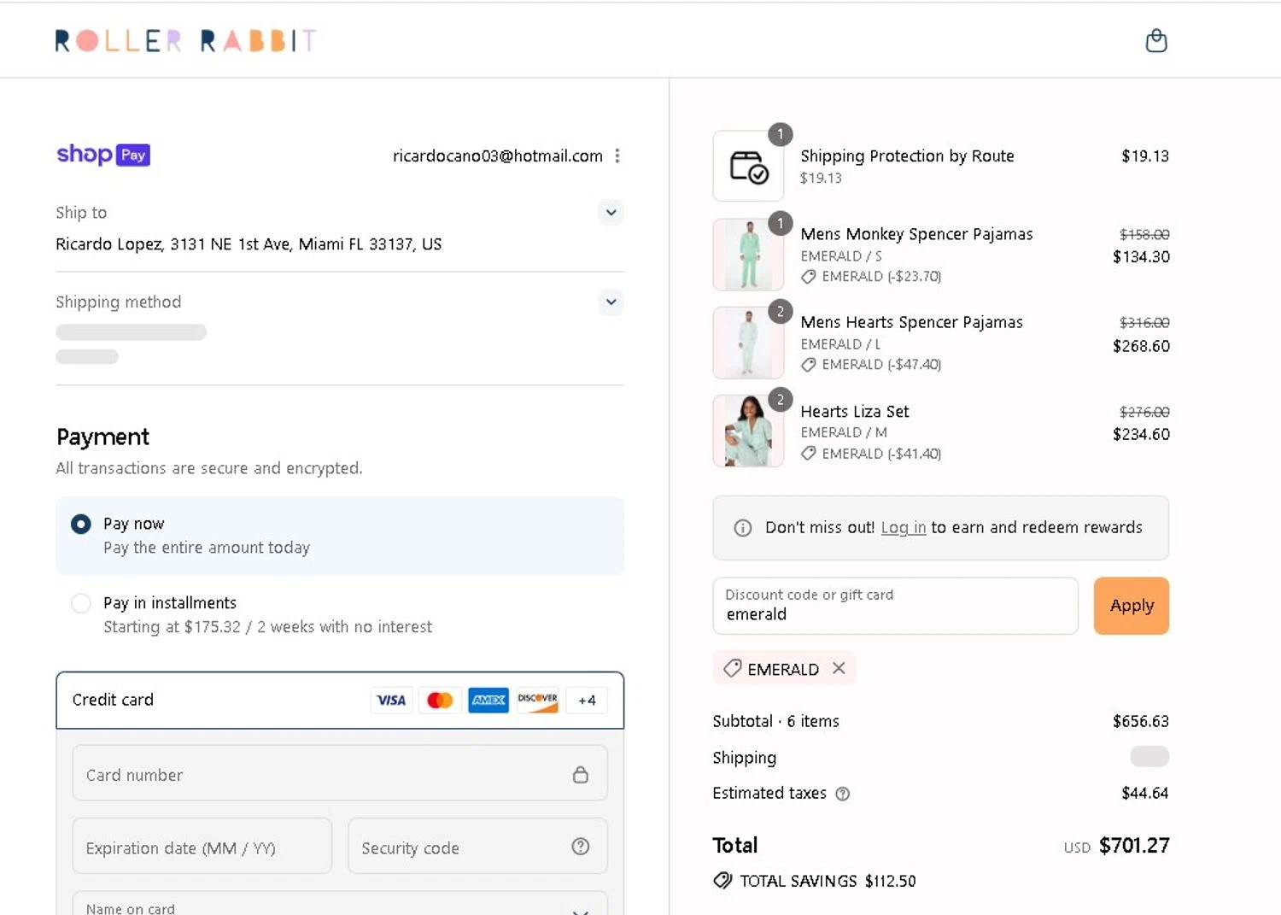1281x915 pixels.
Task: Apply the discount code
Action: [x=1131, y=606]
